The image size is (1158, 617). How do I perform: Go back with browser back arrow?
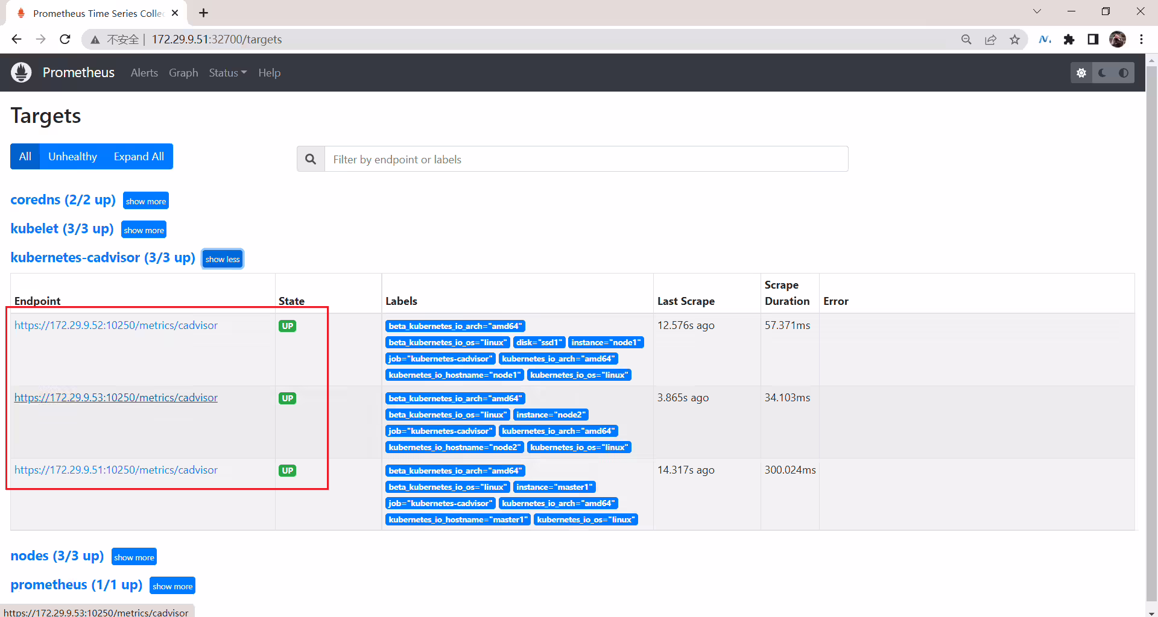tap(16, 39)
